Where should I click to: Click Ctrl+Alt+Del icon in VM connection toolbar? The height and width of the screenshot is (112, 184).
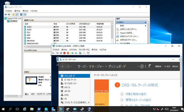pos(53,53)
